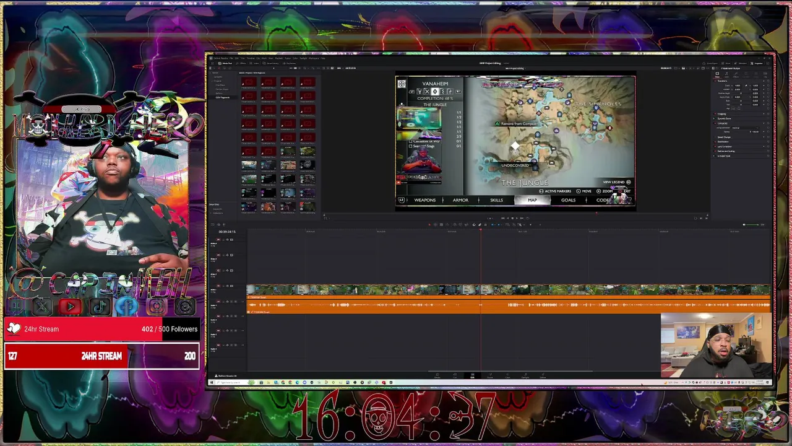Select the Selection Mode arrow tool
Screen dimensions: 792x446
[429, 224]
